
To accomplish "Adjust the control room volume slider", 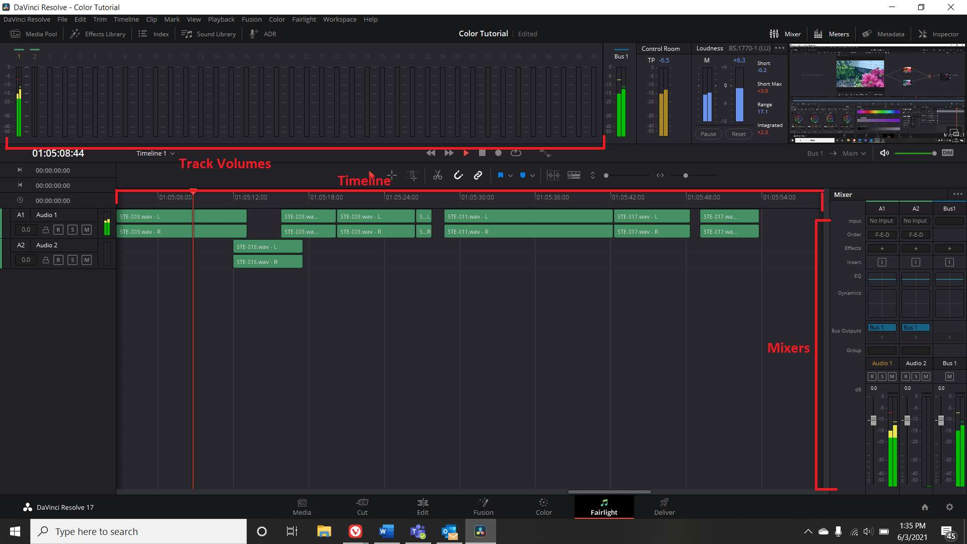I will pos(933,153).
